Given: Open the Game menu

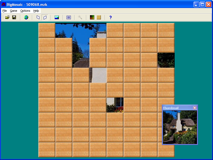Looking at the screenshot, I should coord(14,11).
